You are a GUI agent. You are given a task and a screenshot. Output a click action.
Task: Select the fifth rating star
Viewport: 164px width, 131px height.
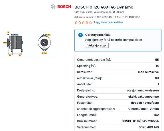click(90, 22)
